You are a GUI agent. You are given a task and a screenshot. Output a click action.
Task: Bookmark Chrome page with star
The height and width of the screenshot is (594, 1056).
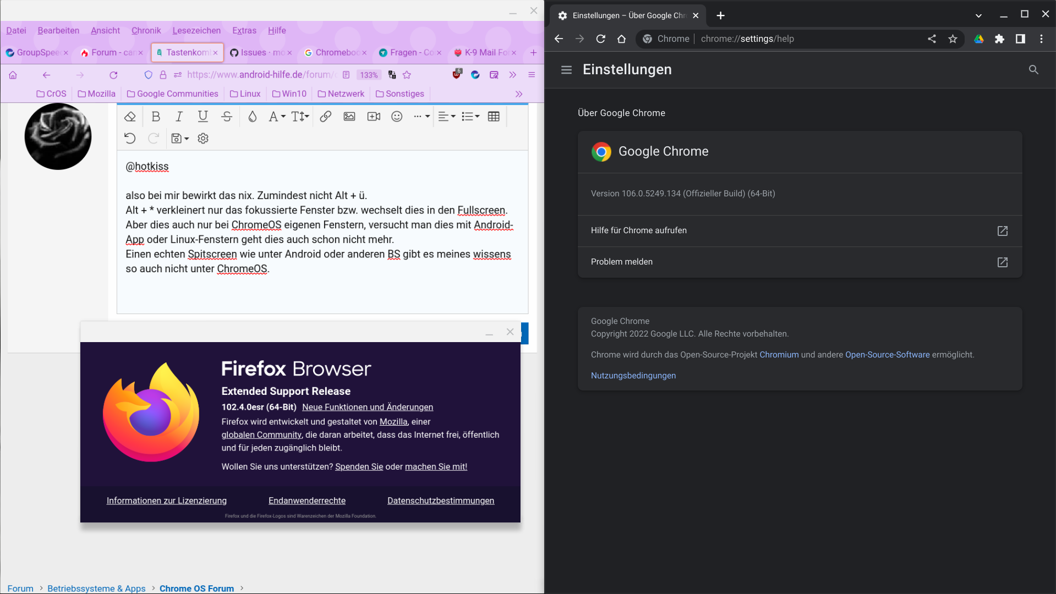953,38
